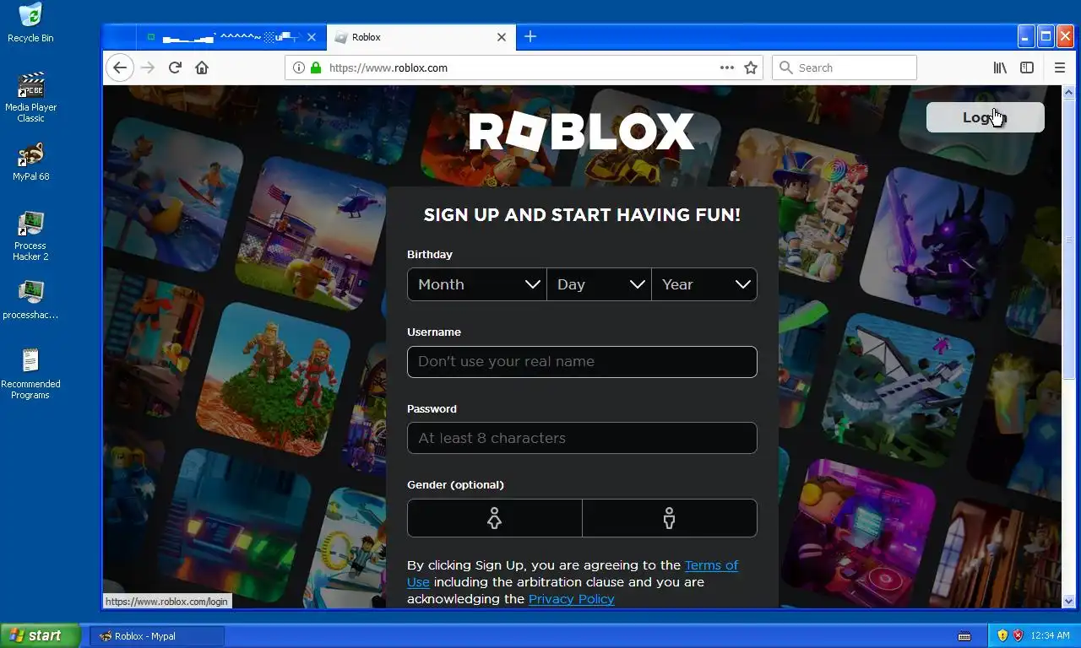Click the page scrollbar down arrow
This screenshot has width=1081, height=648.
coord(1068,601)
